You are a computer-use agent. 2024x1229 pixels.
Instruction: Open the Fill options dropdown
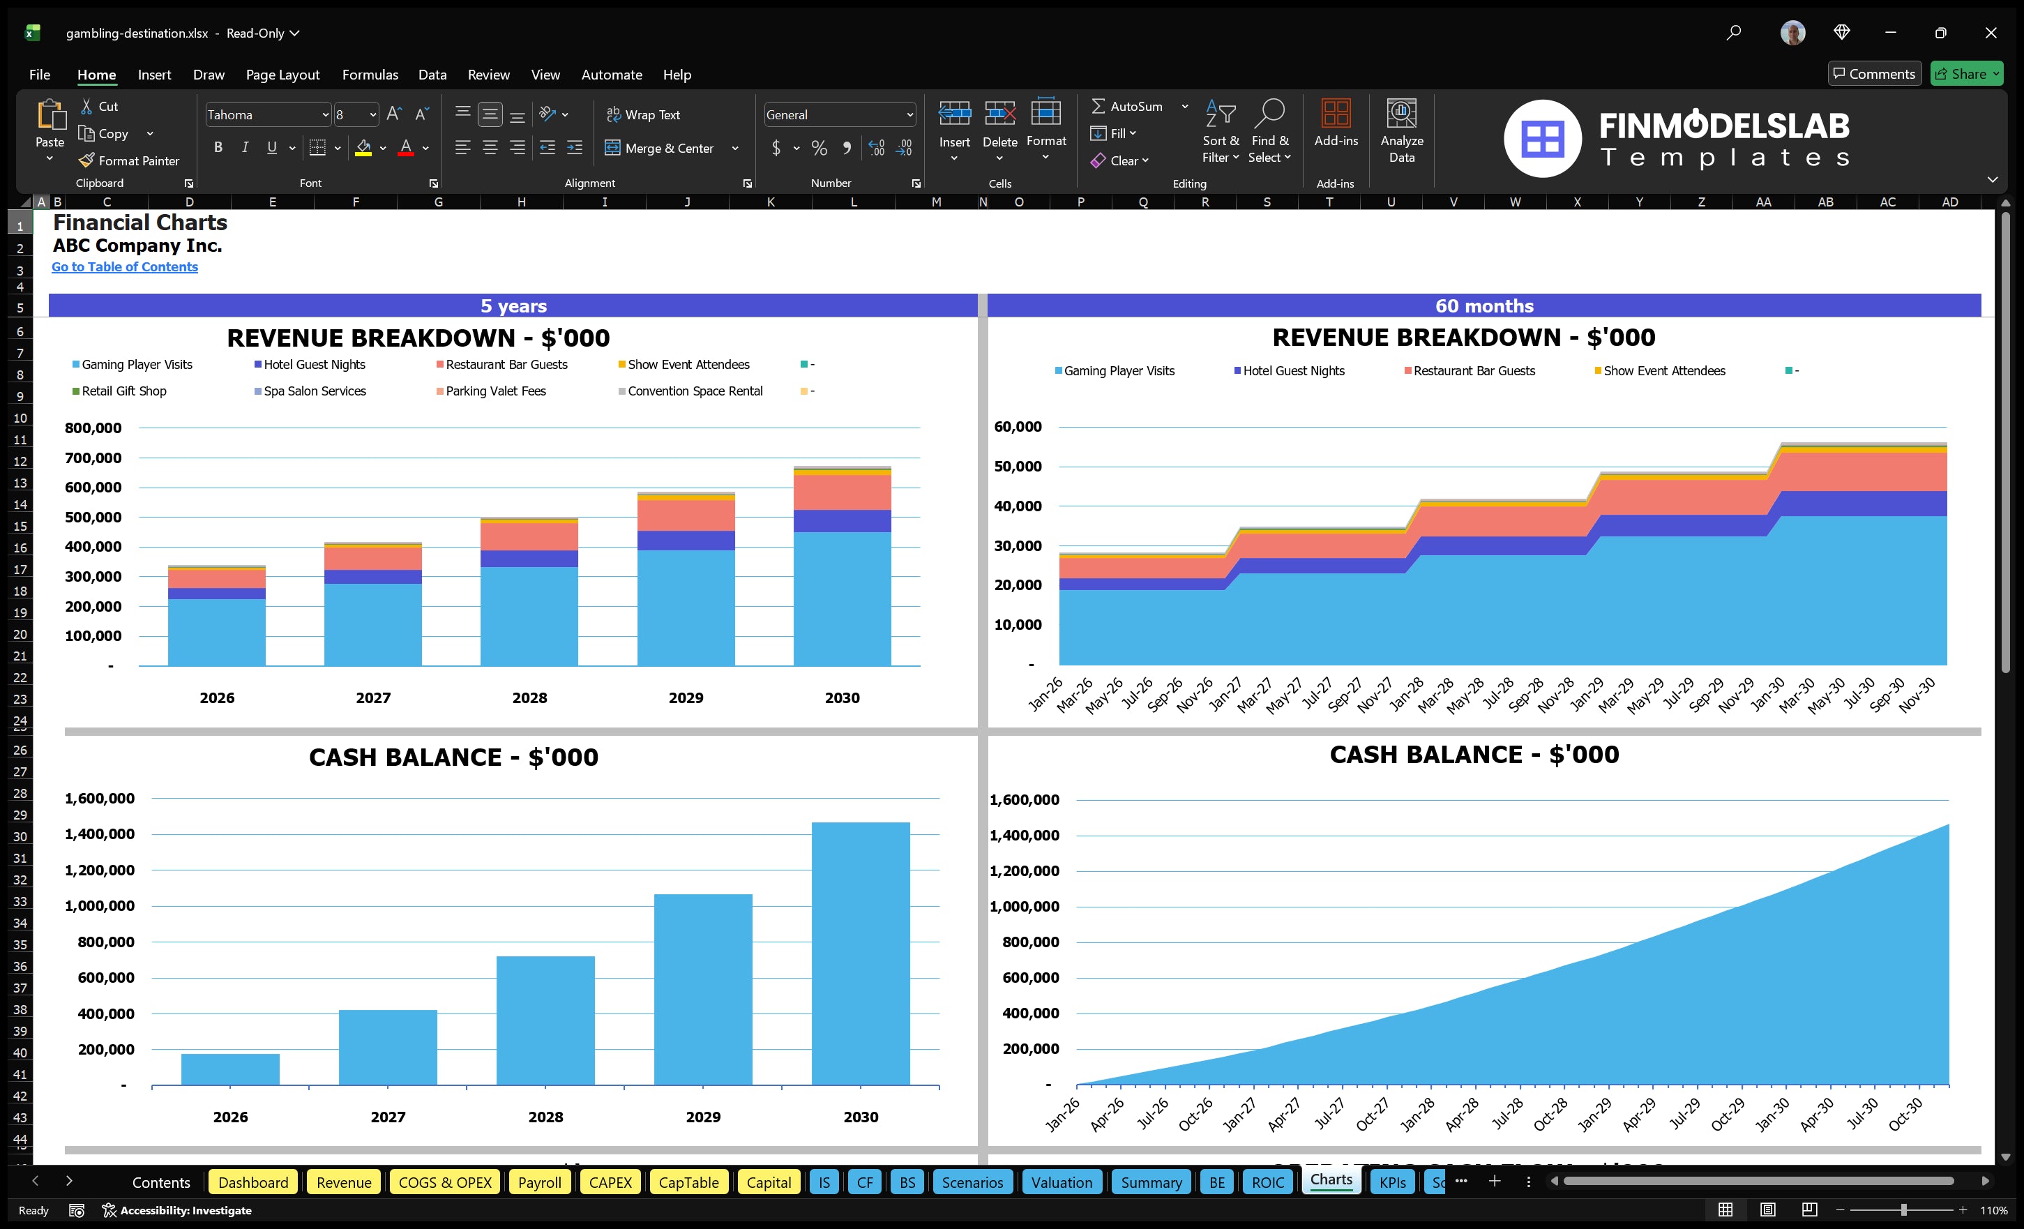1131,133
